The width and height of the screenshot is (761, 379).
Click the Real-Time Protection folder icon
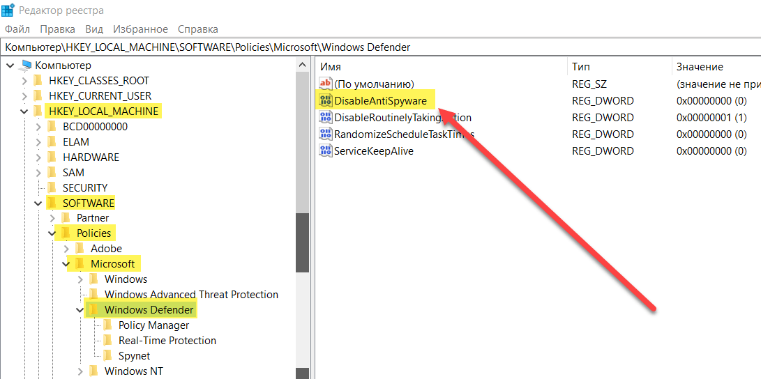click(x=107, y=340)
